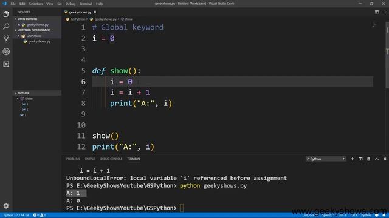Open the Debug view icon
This screenshot has width=389, height=218.
pyautogui.click(x=6, y=51)
